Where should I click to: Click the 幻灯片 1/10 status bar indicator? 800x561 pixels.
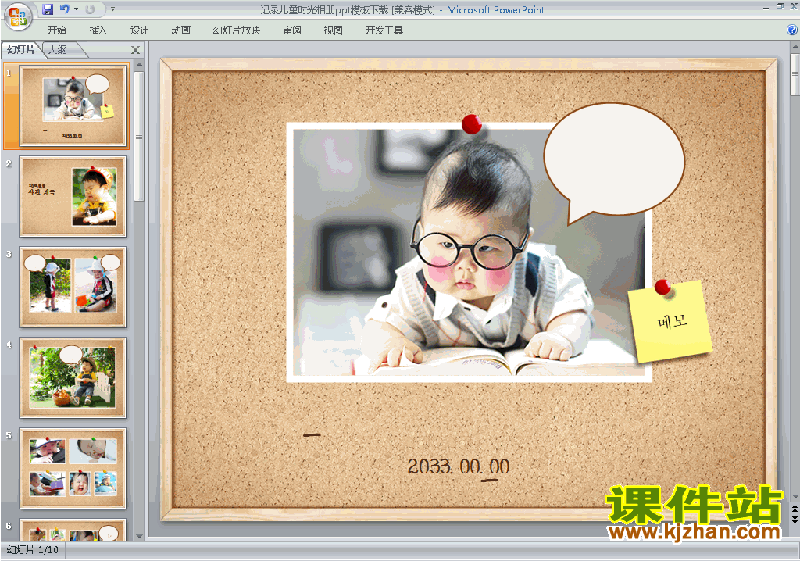(33, 550)
